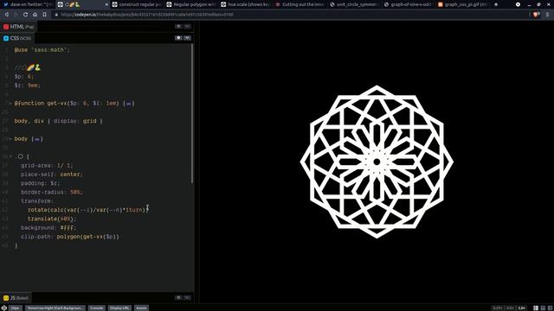
Task: Expand the CSS panel dropdown chevron
Action: tap(187, 38)
